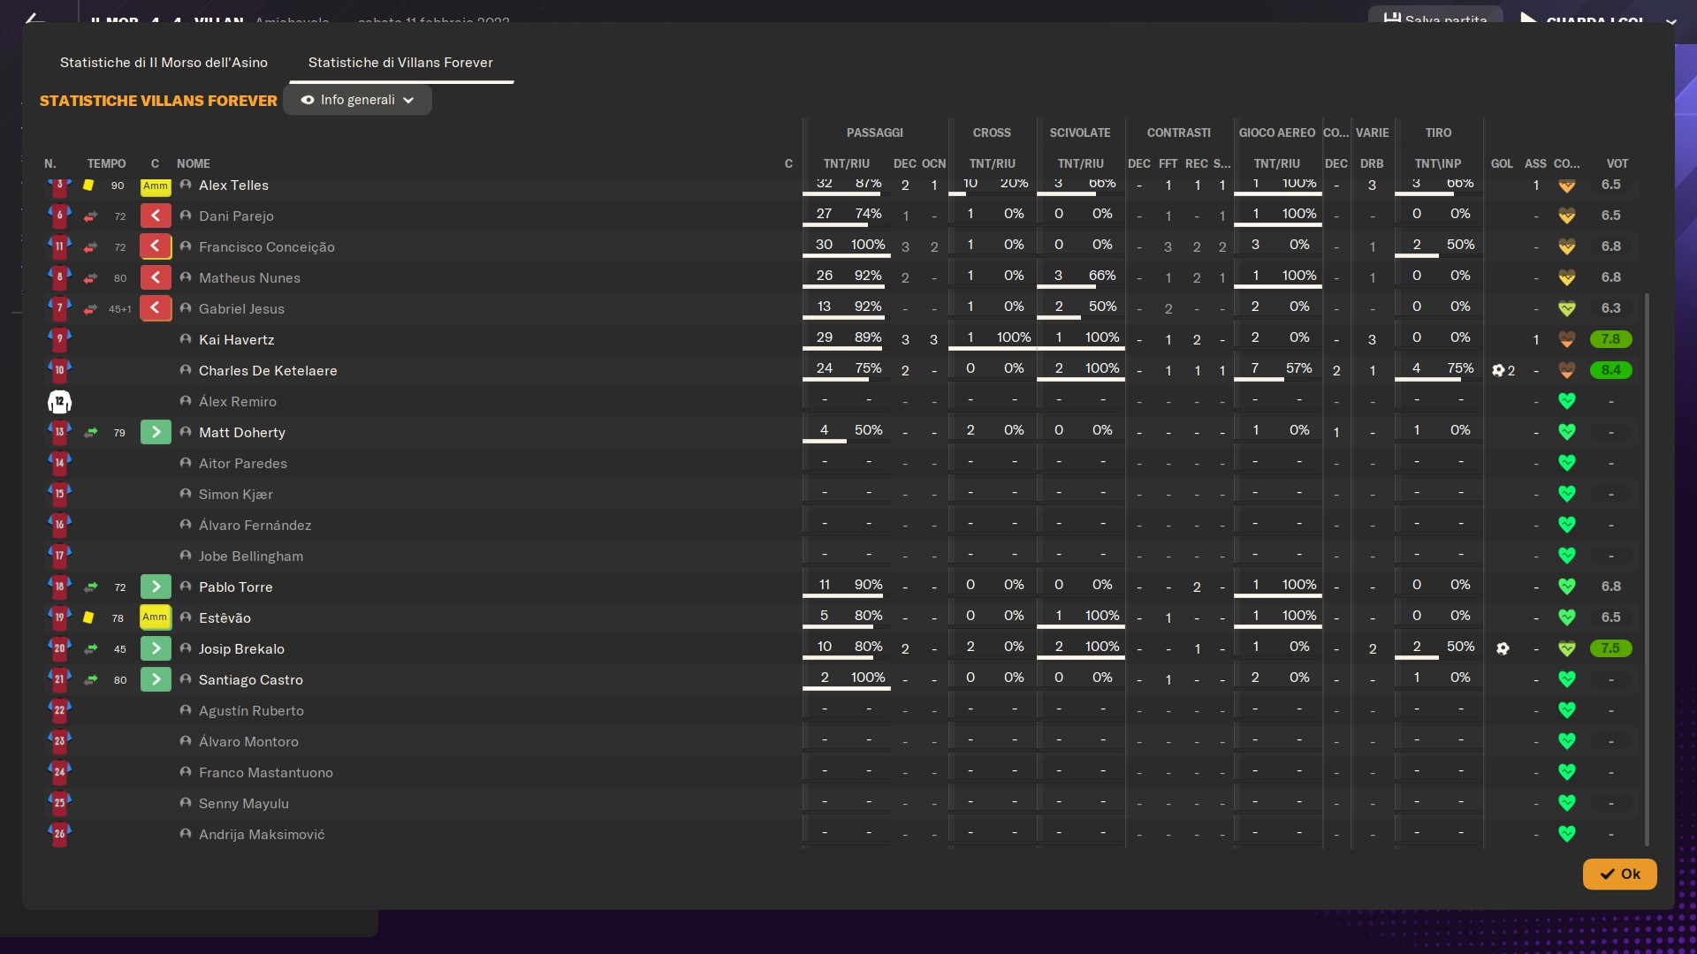
Task: Click the player list vertical scrollbar
Action: point(1647,570)
